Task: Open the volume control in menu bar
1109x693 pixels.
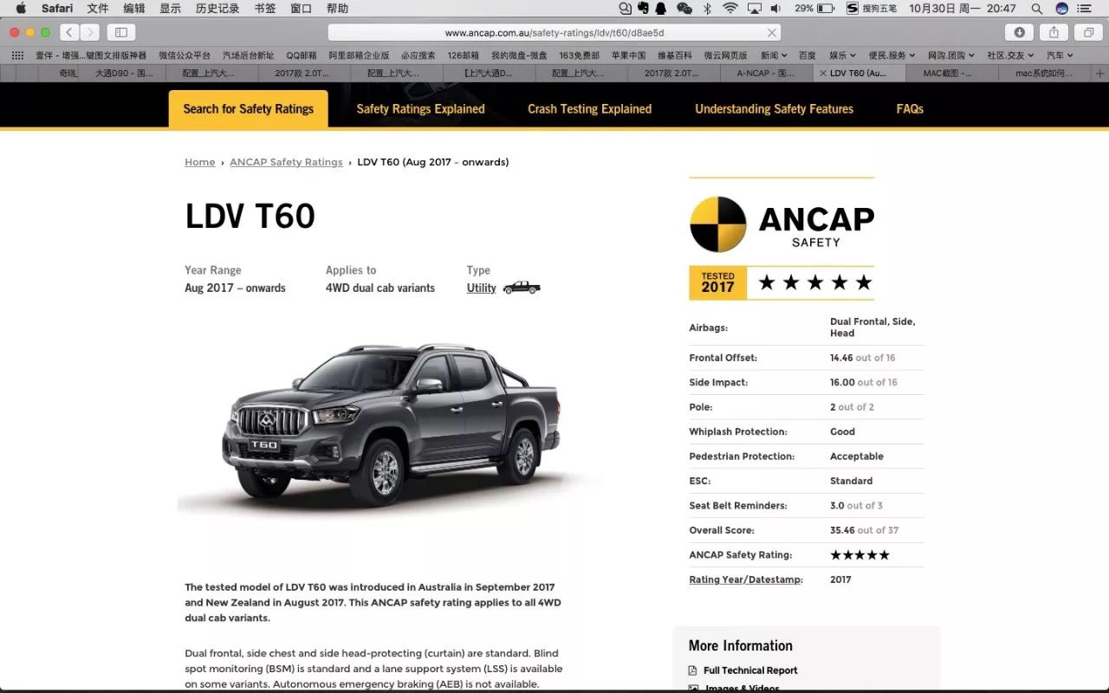Action: tap(775, 9)
